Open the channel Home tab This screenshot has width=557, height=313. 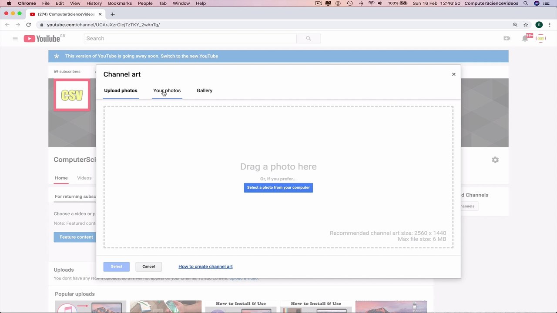tap(61, 178)
